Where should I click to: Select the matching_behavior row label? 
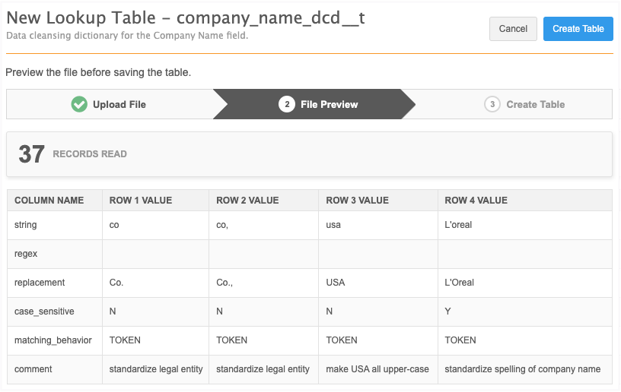[53, 340]
